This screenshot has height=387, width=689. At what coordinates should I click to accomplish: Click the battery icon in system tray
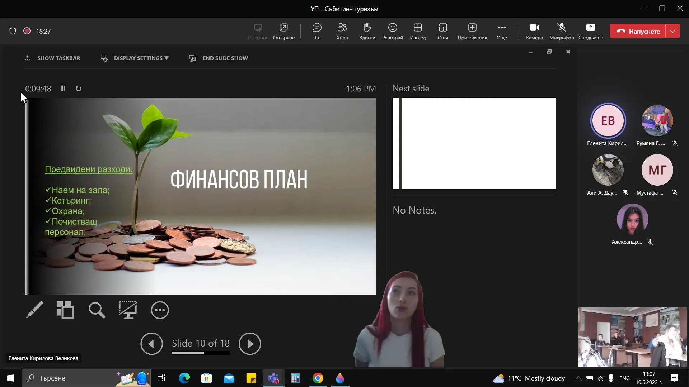[x=590, y=378]
